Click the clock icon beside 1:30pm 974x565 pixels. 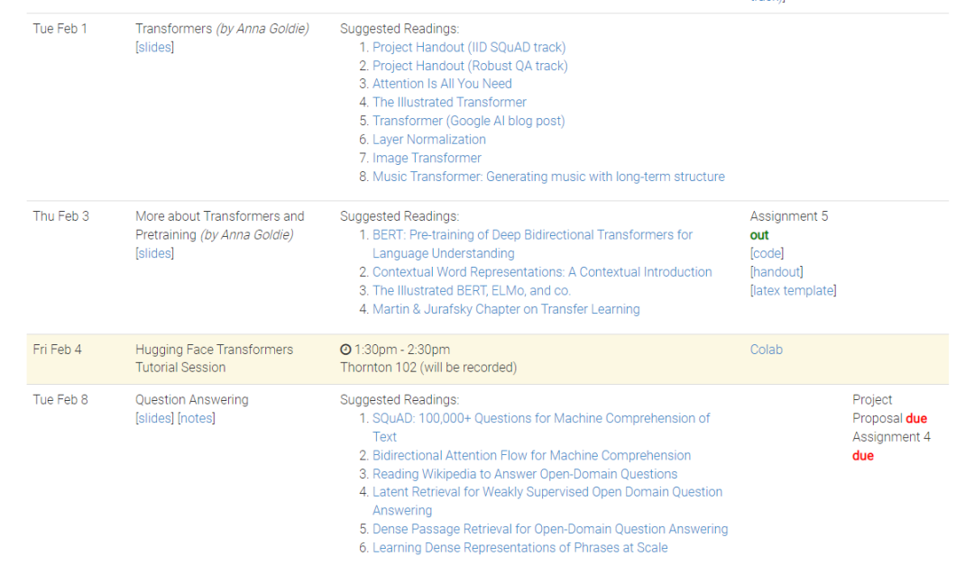[345, 350]
